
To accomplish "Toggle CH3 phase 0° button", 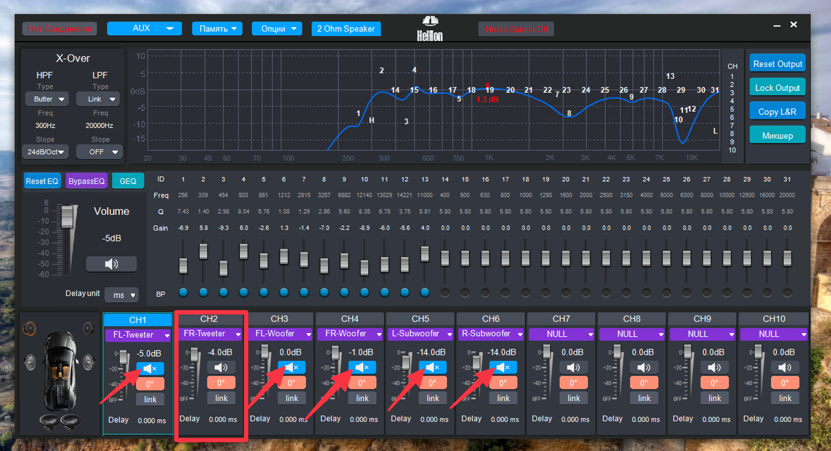I will point(291,383).
